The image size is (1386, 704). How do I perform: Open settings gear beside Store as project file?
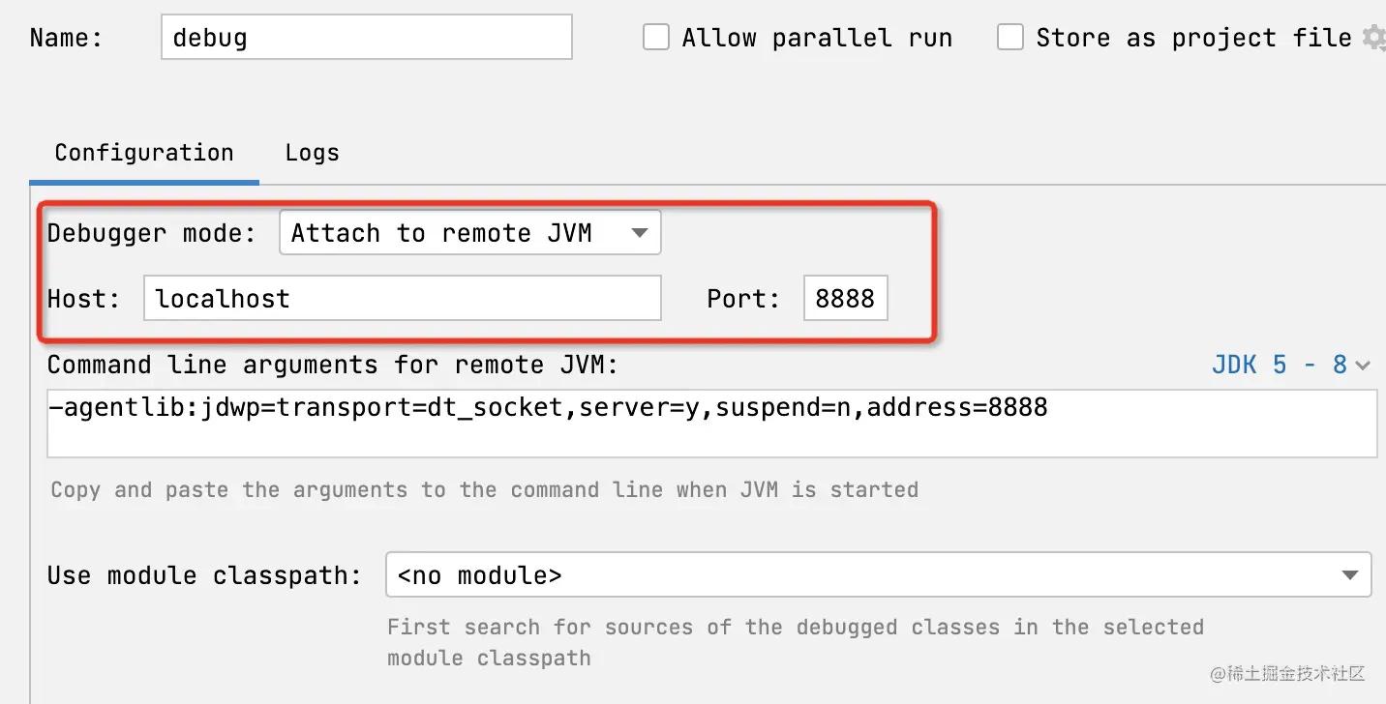click(x=1373, y=38)
